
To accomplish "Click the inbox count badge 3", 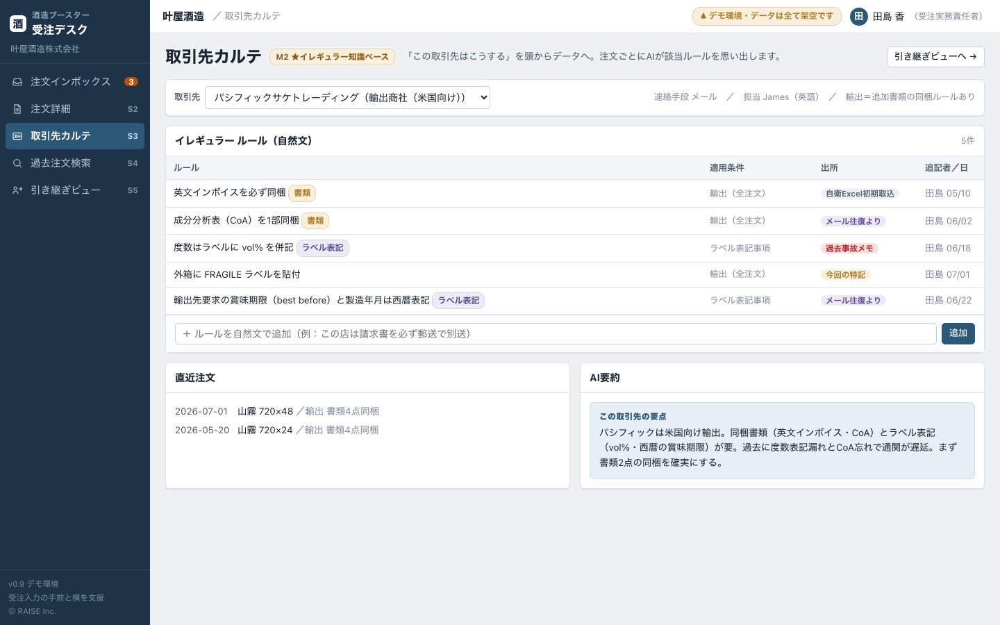I will pyautogui.click(x=131, y=82).
